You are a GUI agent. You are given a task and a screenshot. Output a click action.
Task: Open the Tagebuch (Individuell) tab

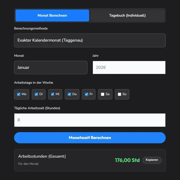[x=127, y=15]
